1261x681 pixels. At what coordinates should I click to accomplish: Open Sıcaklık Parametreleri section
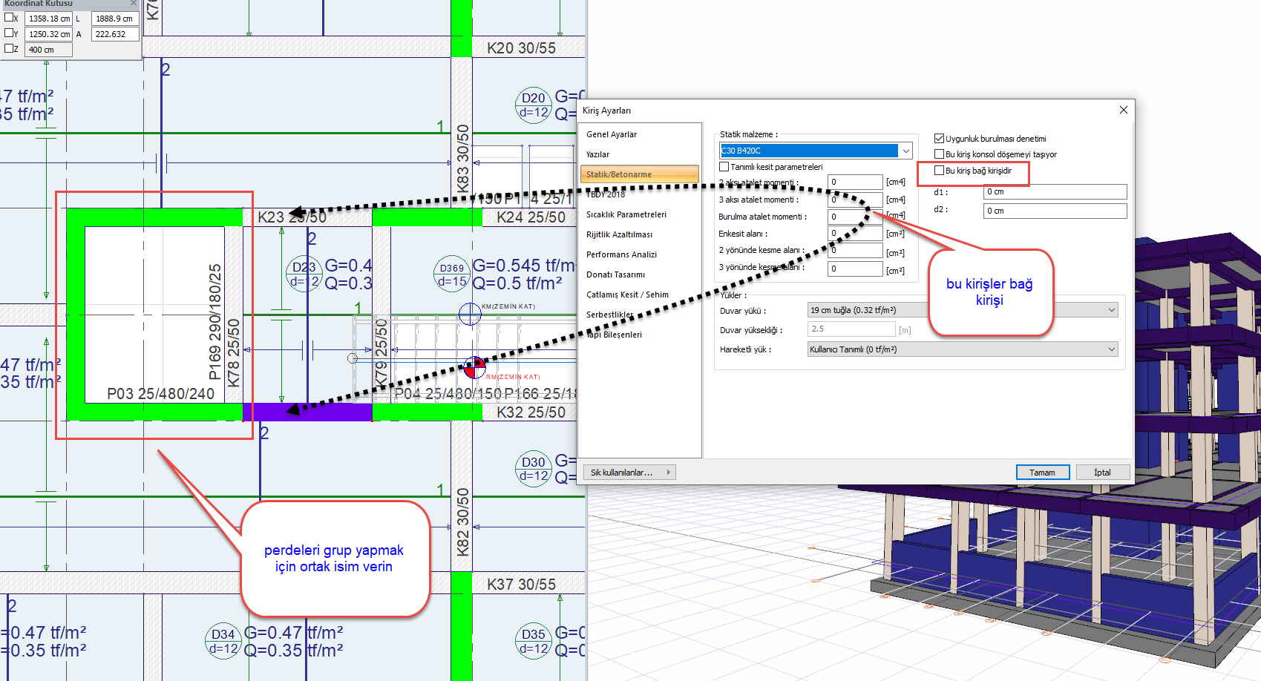point(626,214)
